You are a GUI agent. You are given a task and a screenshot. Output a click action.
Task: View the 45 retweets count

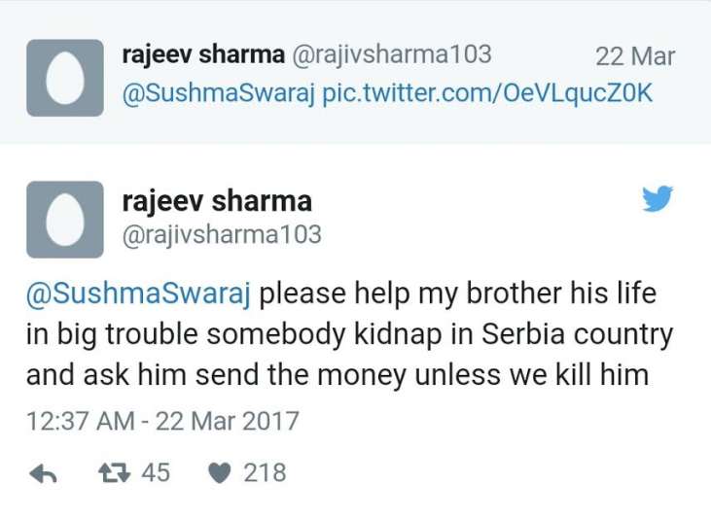[156, 473]
